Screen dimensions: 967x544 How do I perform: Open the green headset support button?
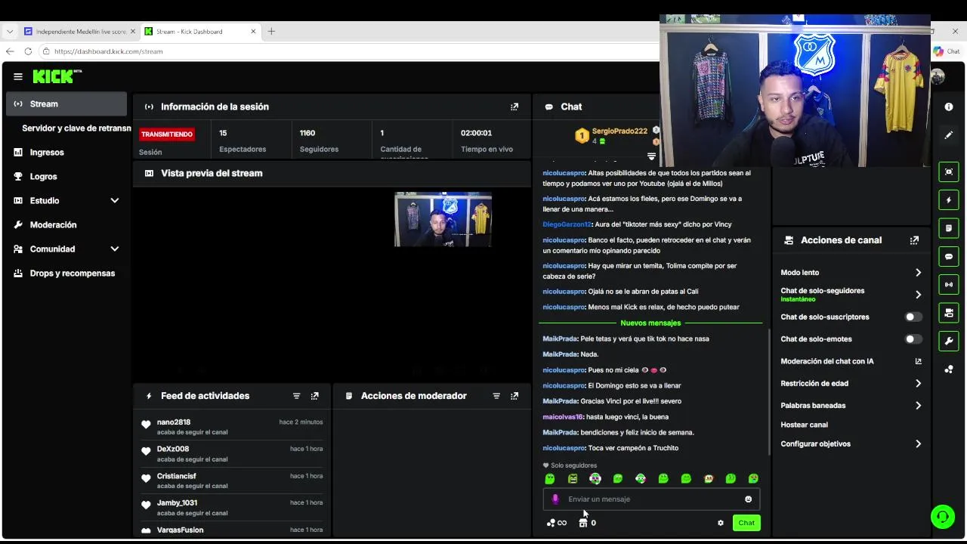(x=942, y=517)
